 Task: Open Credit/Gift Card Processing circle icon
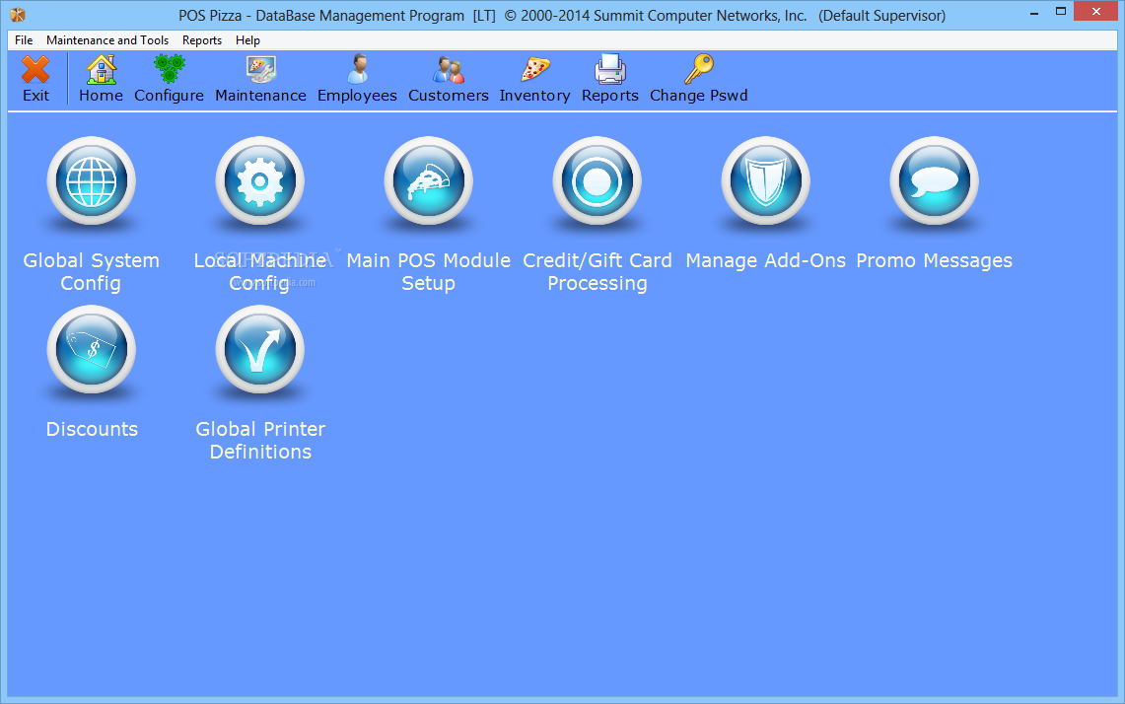(597, 180)
